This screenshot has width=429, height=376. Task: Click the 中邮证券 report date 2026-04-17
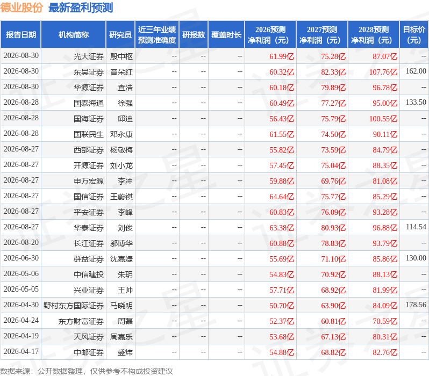(21, 351)
